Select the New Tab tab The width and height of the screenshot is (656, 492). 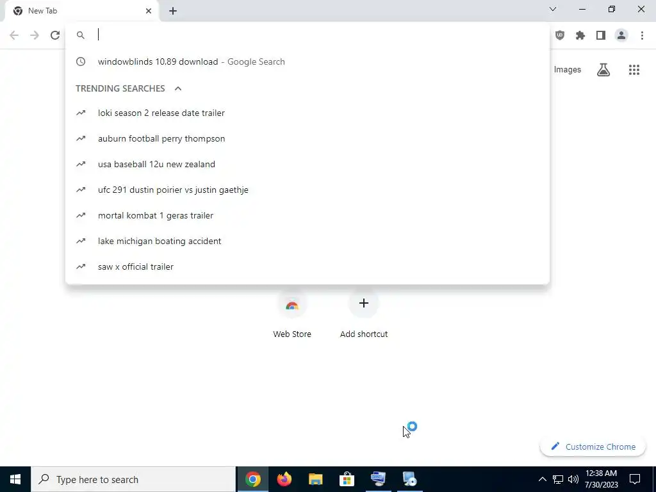[x=81, y=12]
